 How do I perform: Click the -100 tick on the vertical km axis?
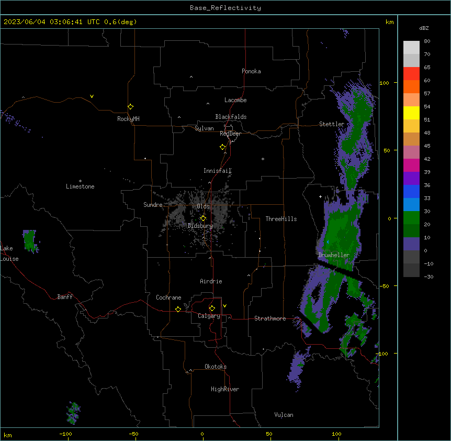tap(383, 354)
